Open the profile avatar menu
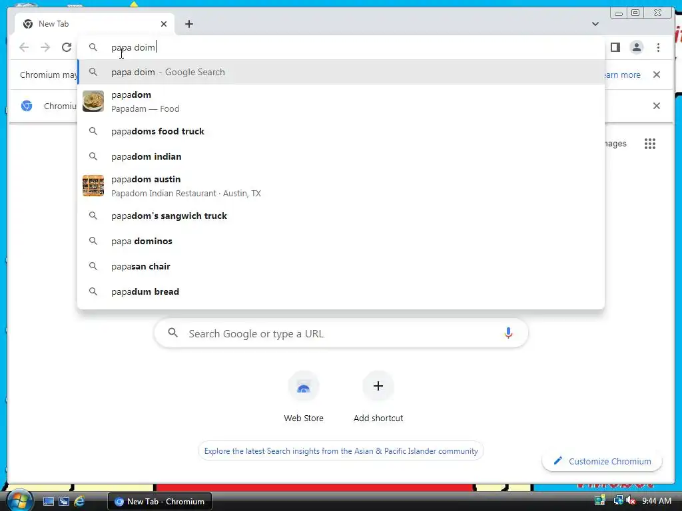The height and width of the screenshot is (511, 682). click(x=636, y=47)
